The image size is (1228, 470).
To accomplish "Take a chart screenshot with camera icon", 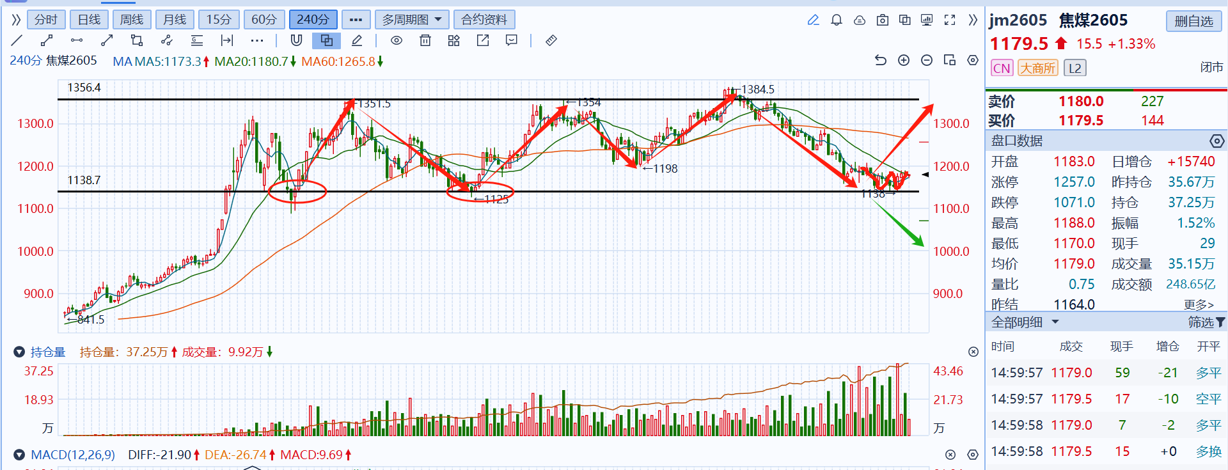I will coord(882,20).
